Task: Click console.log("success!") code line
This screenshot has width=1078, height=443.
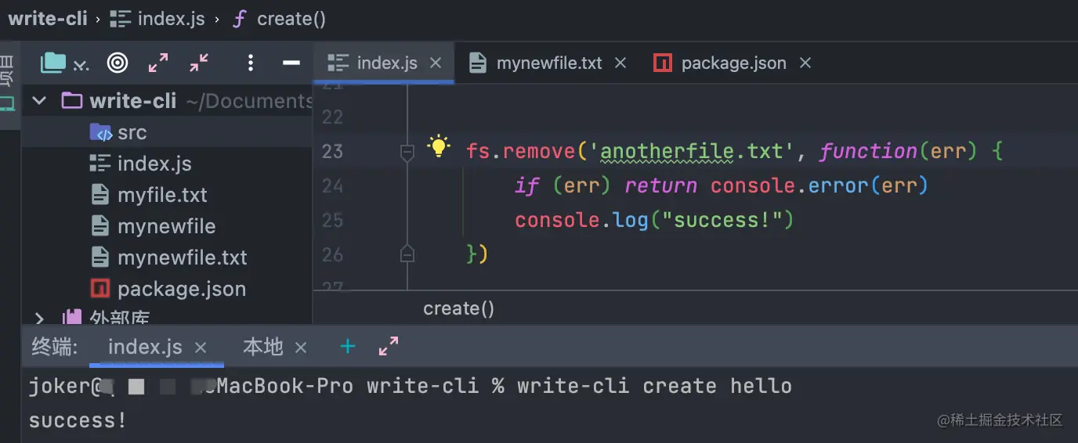Action: point(655,220)
